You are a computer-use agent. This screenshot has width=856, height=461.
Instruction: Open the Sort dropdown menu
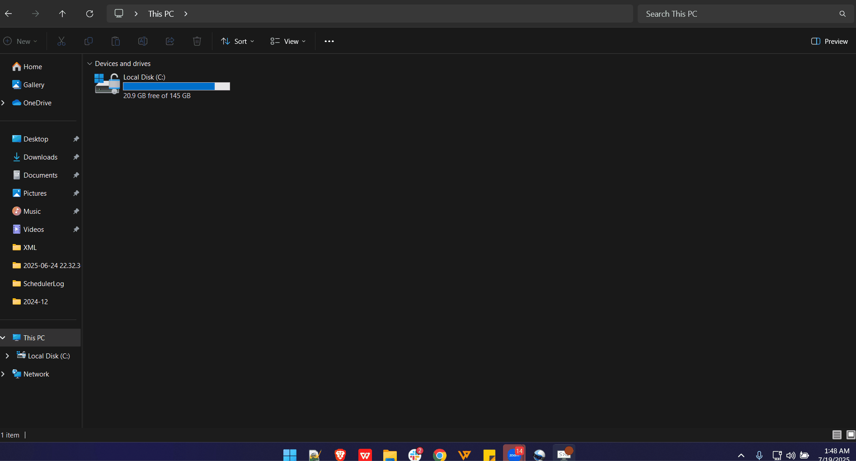[x=238, y=41]
